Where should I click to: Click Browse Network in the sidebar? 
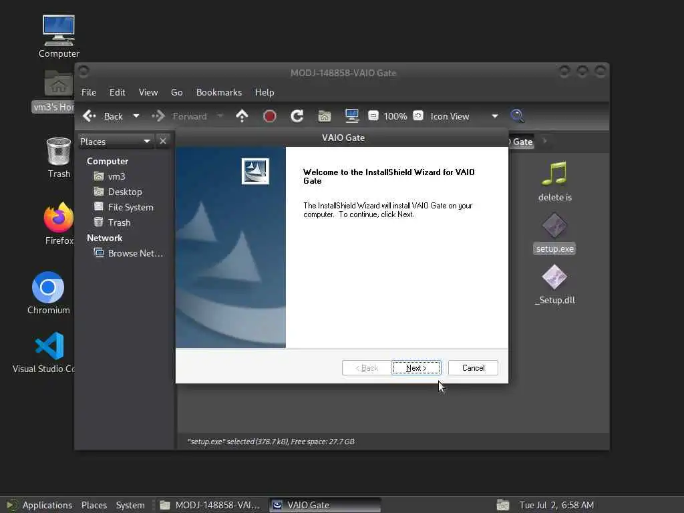pyautogui.click(x=135, y=253)
